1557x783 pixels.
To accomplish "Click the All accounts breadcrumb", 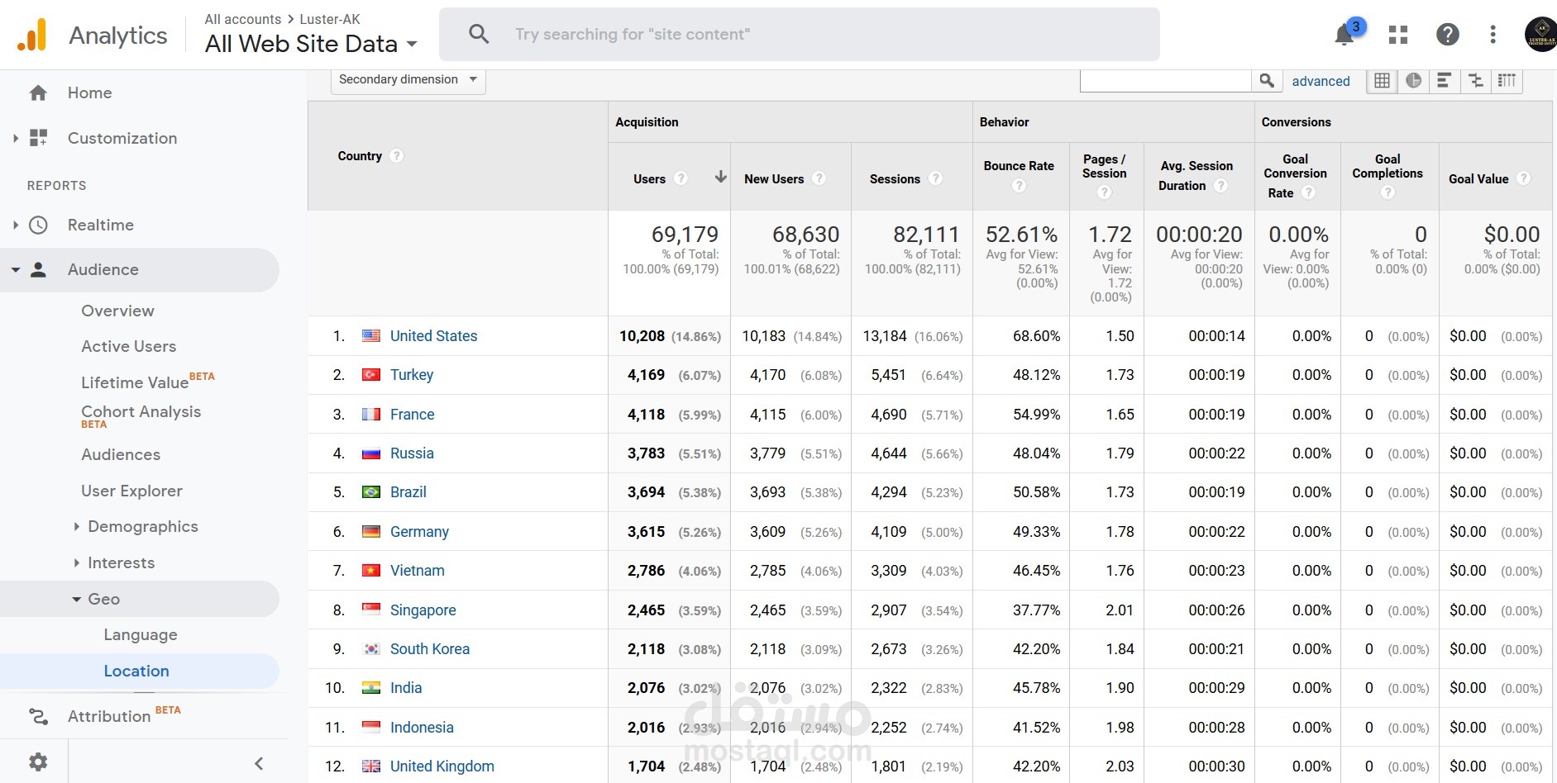I will (243, 19).
